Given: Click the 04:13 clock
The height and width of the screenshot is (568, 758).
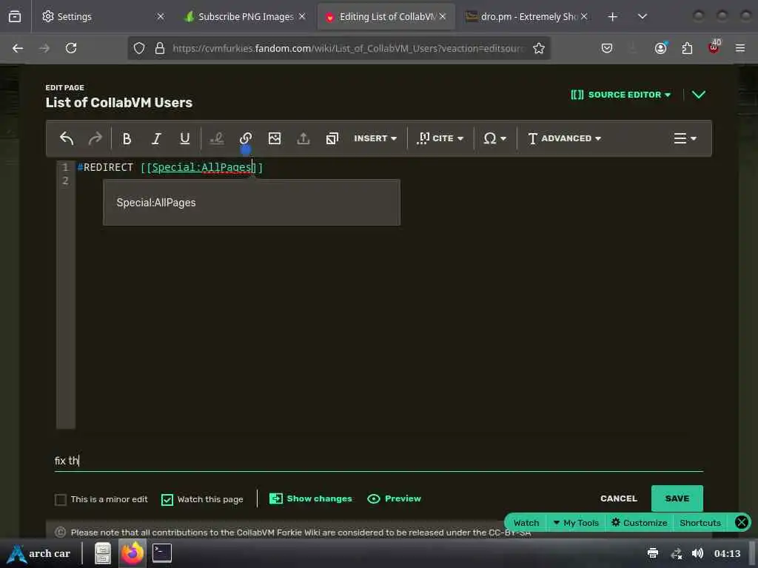Looking at the screenshot, I should [727, 553].
